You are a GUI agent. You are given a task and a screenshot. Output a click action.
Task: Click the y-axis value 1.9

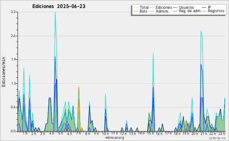pyautogui.click(x=13, y=59)
